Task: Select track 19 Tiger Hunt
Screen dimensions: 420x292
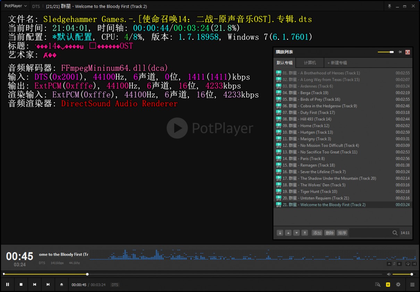Action: point(343,192)
